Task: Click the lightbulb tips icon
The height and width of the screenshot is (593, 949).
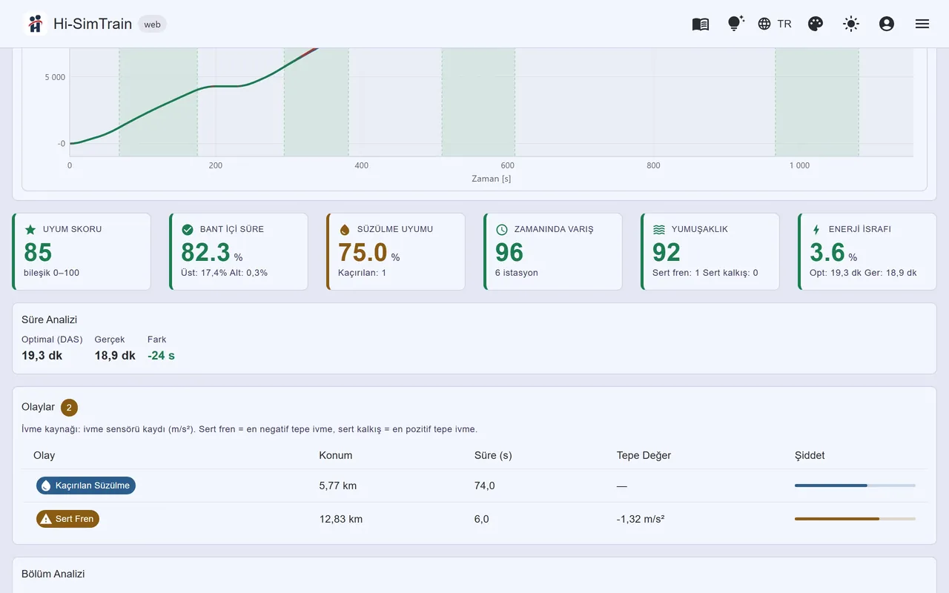Action: [735, 24]
